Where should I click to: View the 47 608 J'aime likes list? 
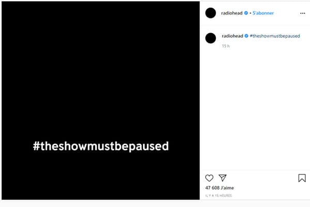[220, 188]
